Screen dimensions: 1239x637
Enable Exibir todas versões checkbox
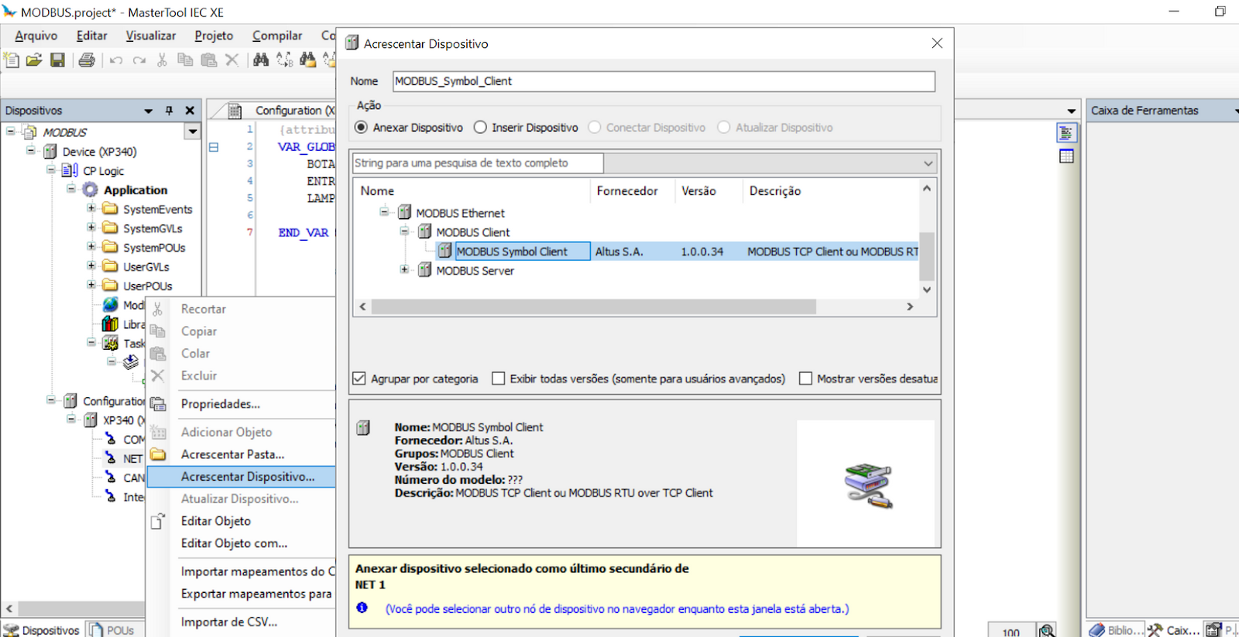(498, 378)
